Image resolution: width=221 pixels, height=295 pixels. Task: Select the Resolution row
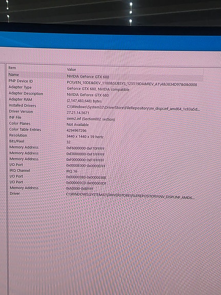tap(105, 136)
